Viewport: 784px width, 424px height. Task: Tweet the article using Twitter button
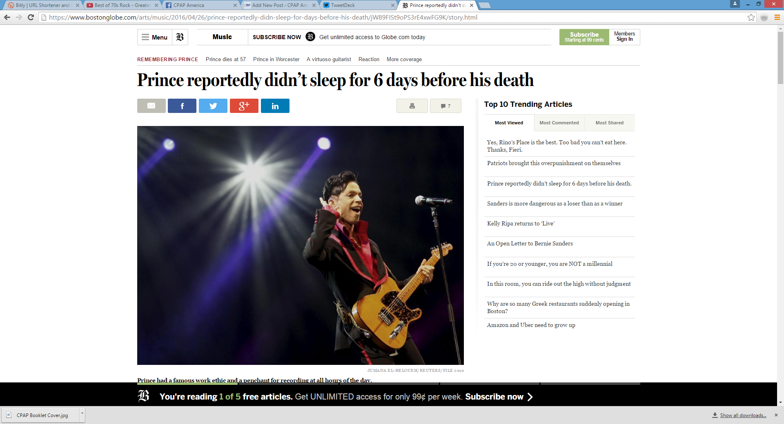tap(213, 106)
